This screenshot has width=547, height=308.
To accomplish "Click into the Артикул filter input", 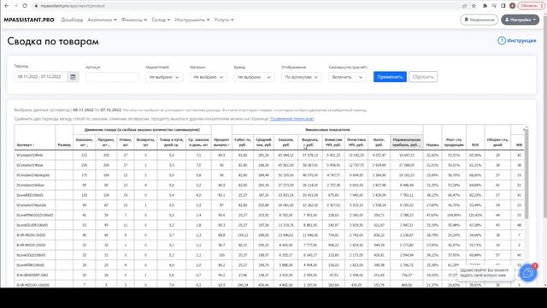I will 112,77.
